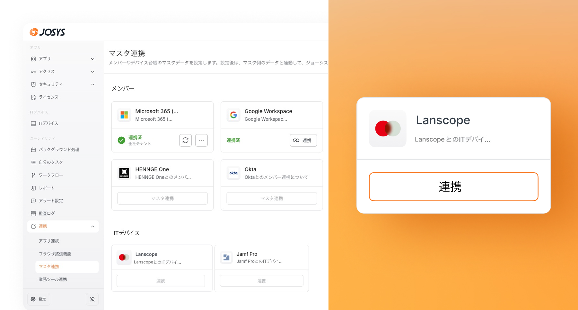Expand the アクセス chevron
The height and width of the screenshot is (310, 578).
point(92,72)
